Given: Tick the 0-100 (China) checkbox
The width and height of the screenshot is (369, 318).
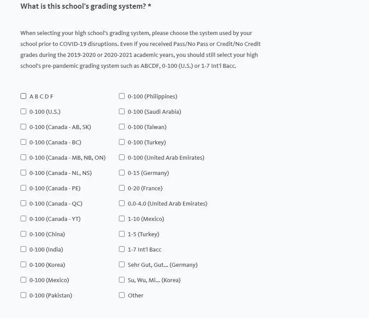Looking at the screenshot, I should point(24,234).
